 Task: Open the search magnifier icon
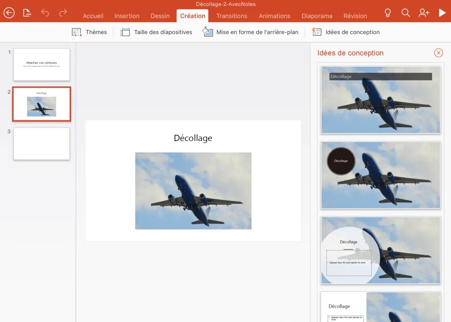point(406,13)
